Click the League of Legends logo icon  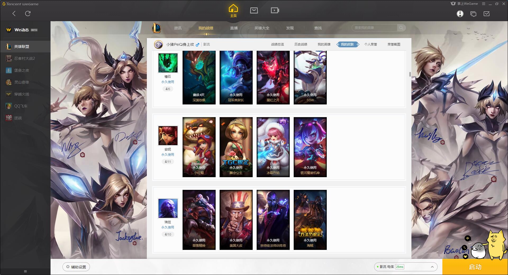156,28
